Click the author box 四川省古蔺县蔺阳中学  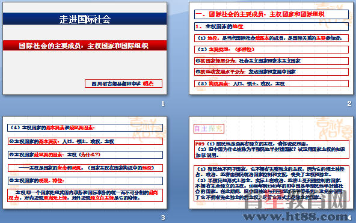click(x=123, y=84)
